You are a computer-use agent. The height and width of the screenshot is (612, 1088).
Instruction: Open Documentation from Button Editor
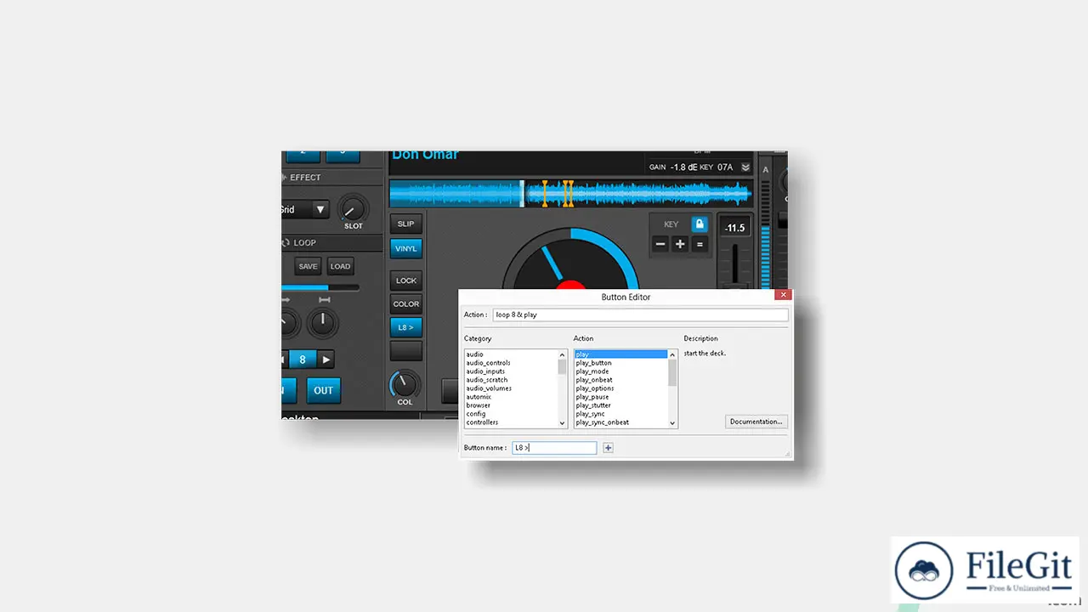[756, 422]
